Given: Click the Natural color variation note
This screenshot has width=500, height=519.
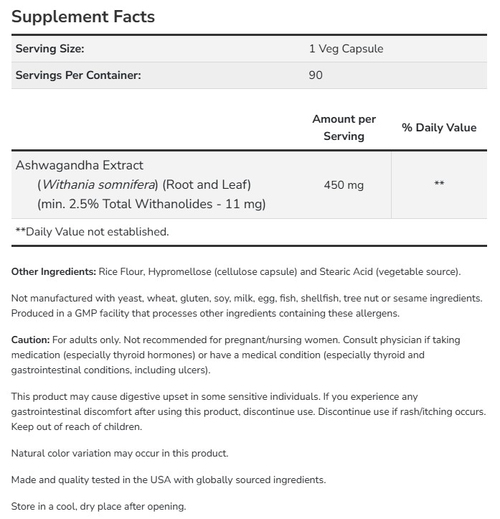Looking at the screenshot, I should [120, 453].
